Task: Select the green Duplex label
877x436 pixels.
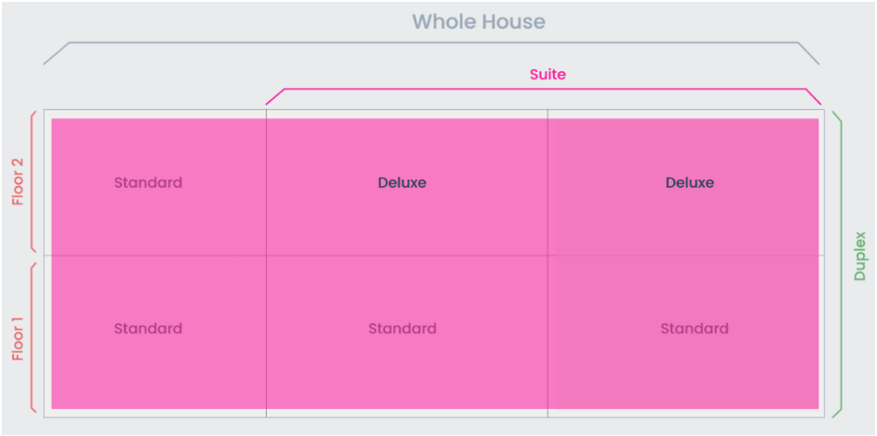Action: coord(860,255)
